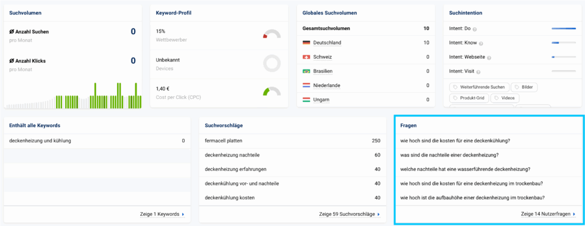Click the Videos tag
The image size is (585, 226).
505,98
